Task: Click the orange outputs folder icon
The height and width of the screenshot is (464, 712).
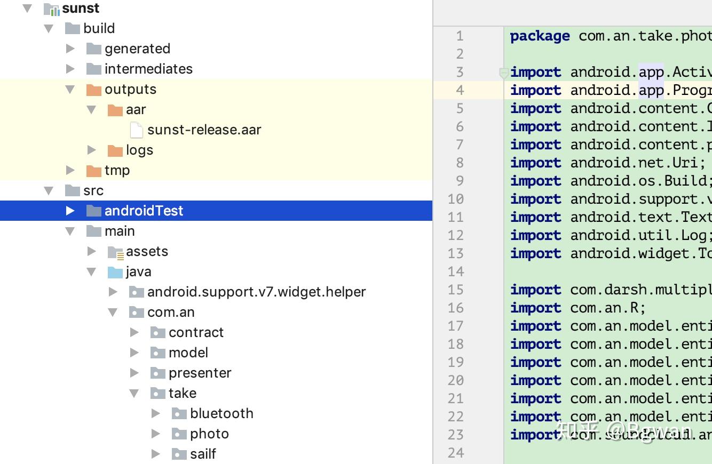Action: [x=94, y=90]
